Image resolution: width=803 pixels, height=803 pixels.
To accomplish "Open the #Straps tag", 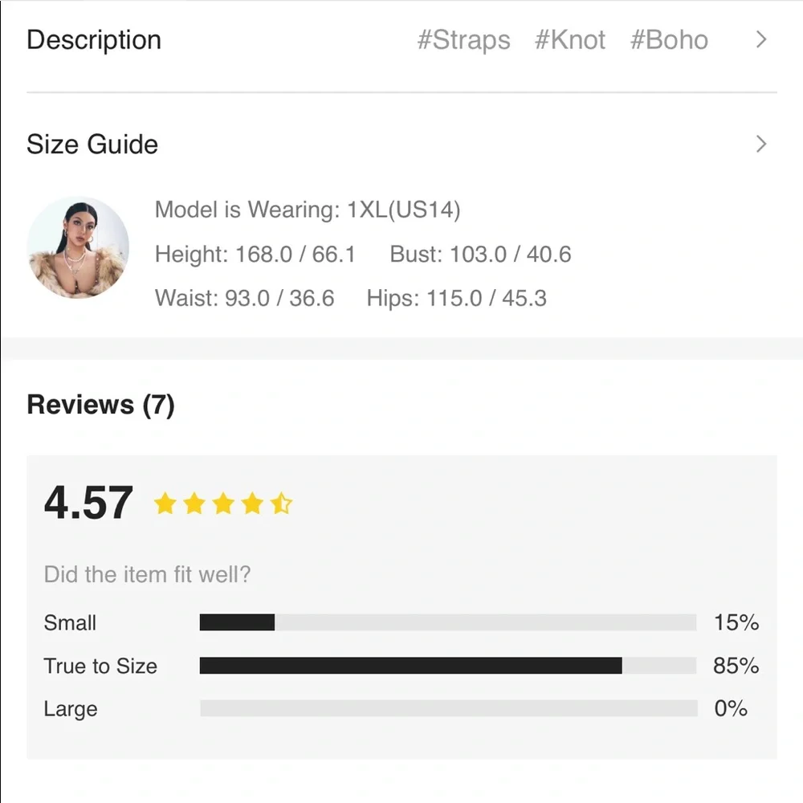I will pyautogui.click(x=464, y=39).
